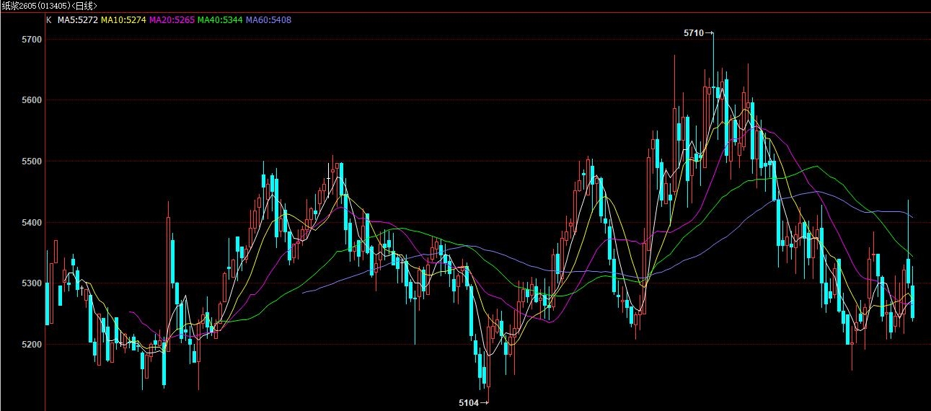Click the K indicator label
931x411 pixels.
[x=48, y=19]
